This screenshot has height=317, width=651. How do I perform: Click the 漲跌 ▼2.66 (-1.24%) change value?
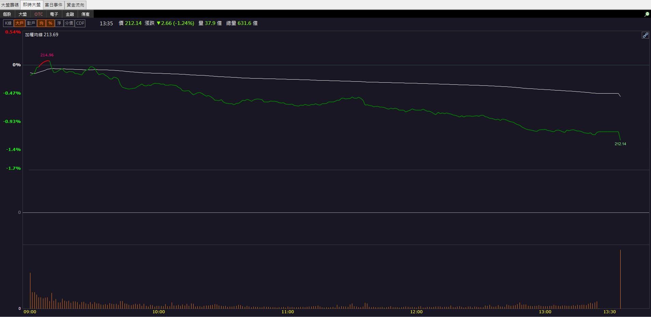[169, 23]
